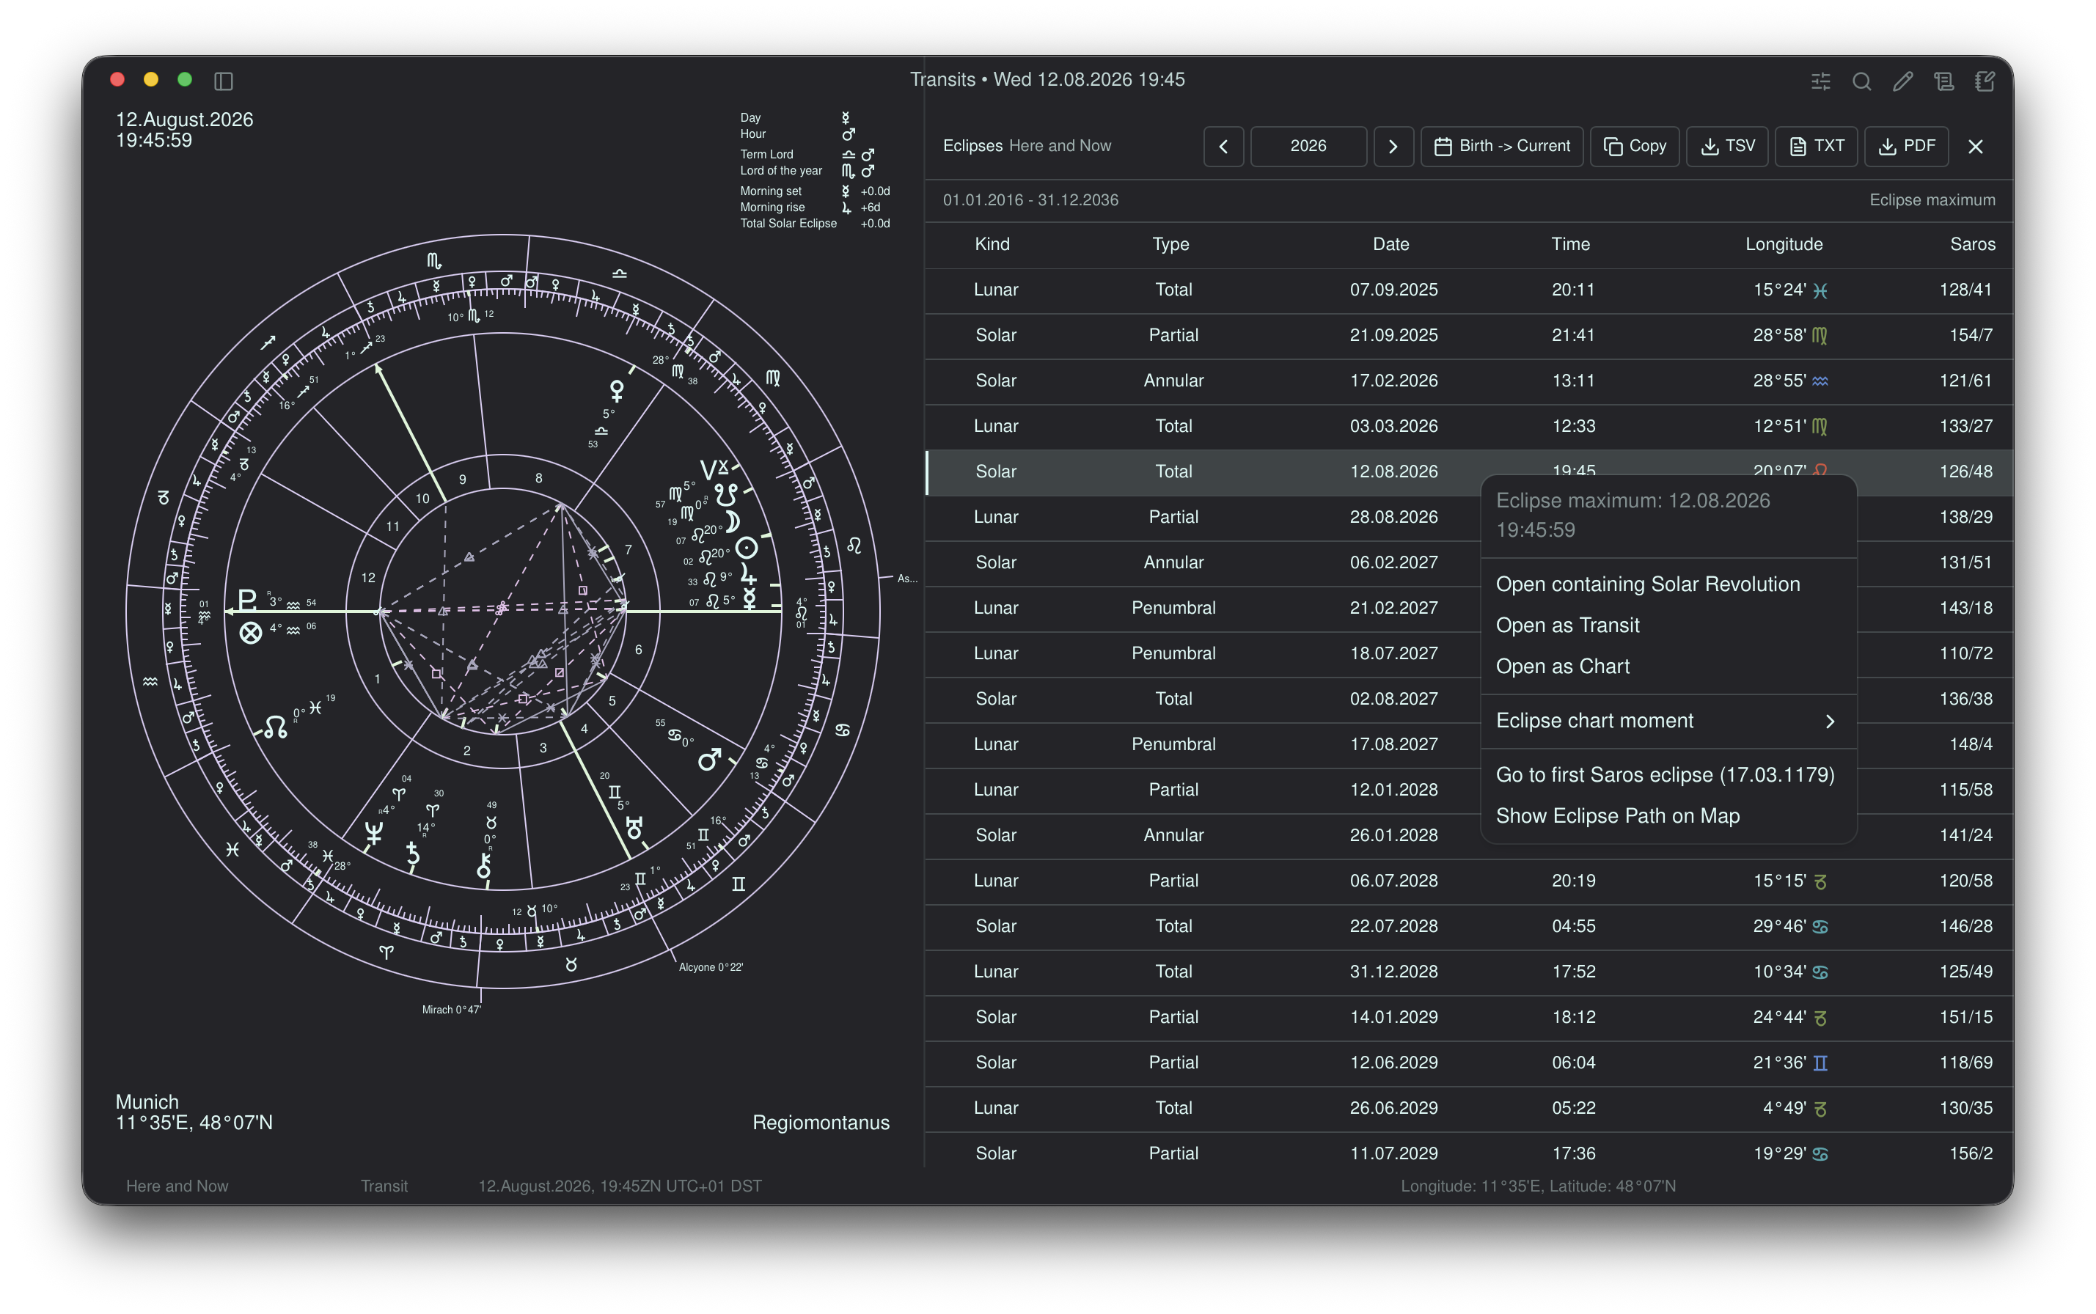The width and height of the screenshot is (2096, 1314).
Task: Download eclipses as PDF
Action: [x=1907, y=146]
